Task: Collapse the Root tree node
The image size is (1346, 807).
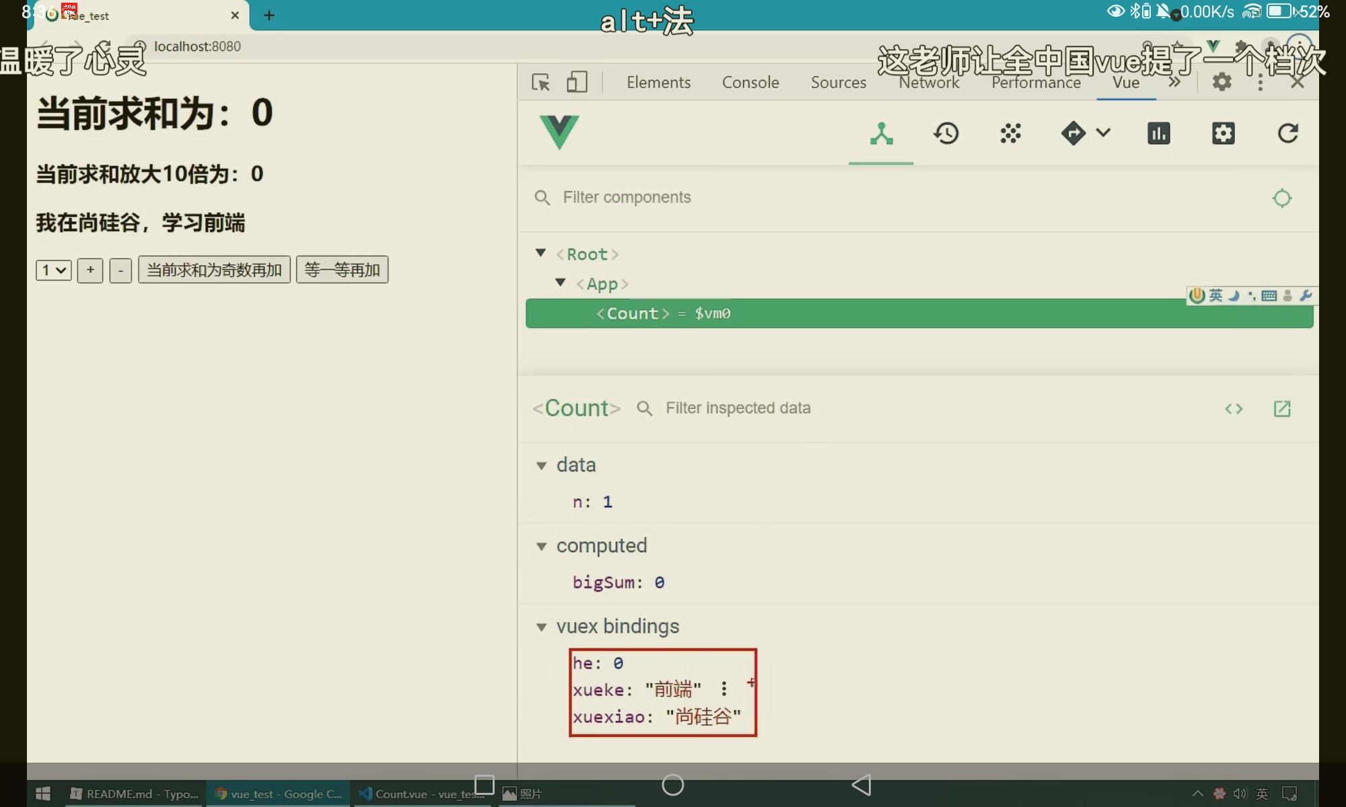Action: [540, 253]
